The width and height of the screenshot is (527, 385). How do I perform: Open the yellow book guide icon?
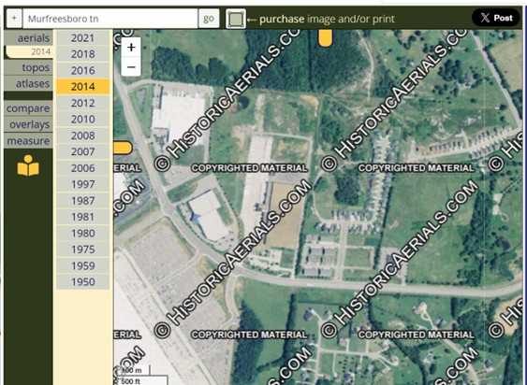28,165
